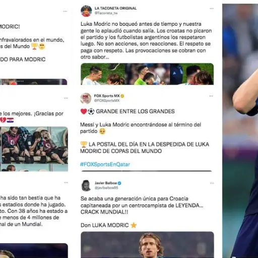Screen dimensions: 258x258
Task: Open FOX Sports MX profile avatar
Action: point(86,98)
